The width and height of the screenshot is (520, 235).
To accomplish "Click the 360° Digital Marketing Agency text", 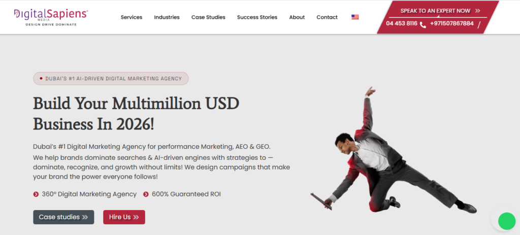I will [89, 194].
